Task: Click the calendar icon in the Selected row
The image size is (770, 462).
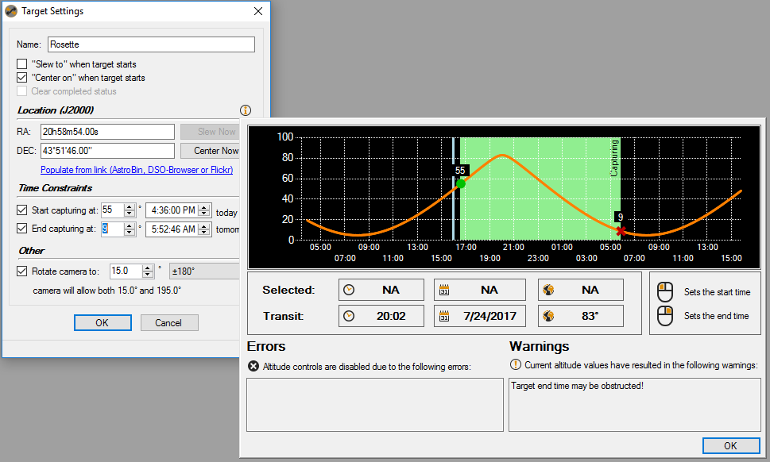Action: (x=444, y=290)
